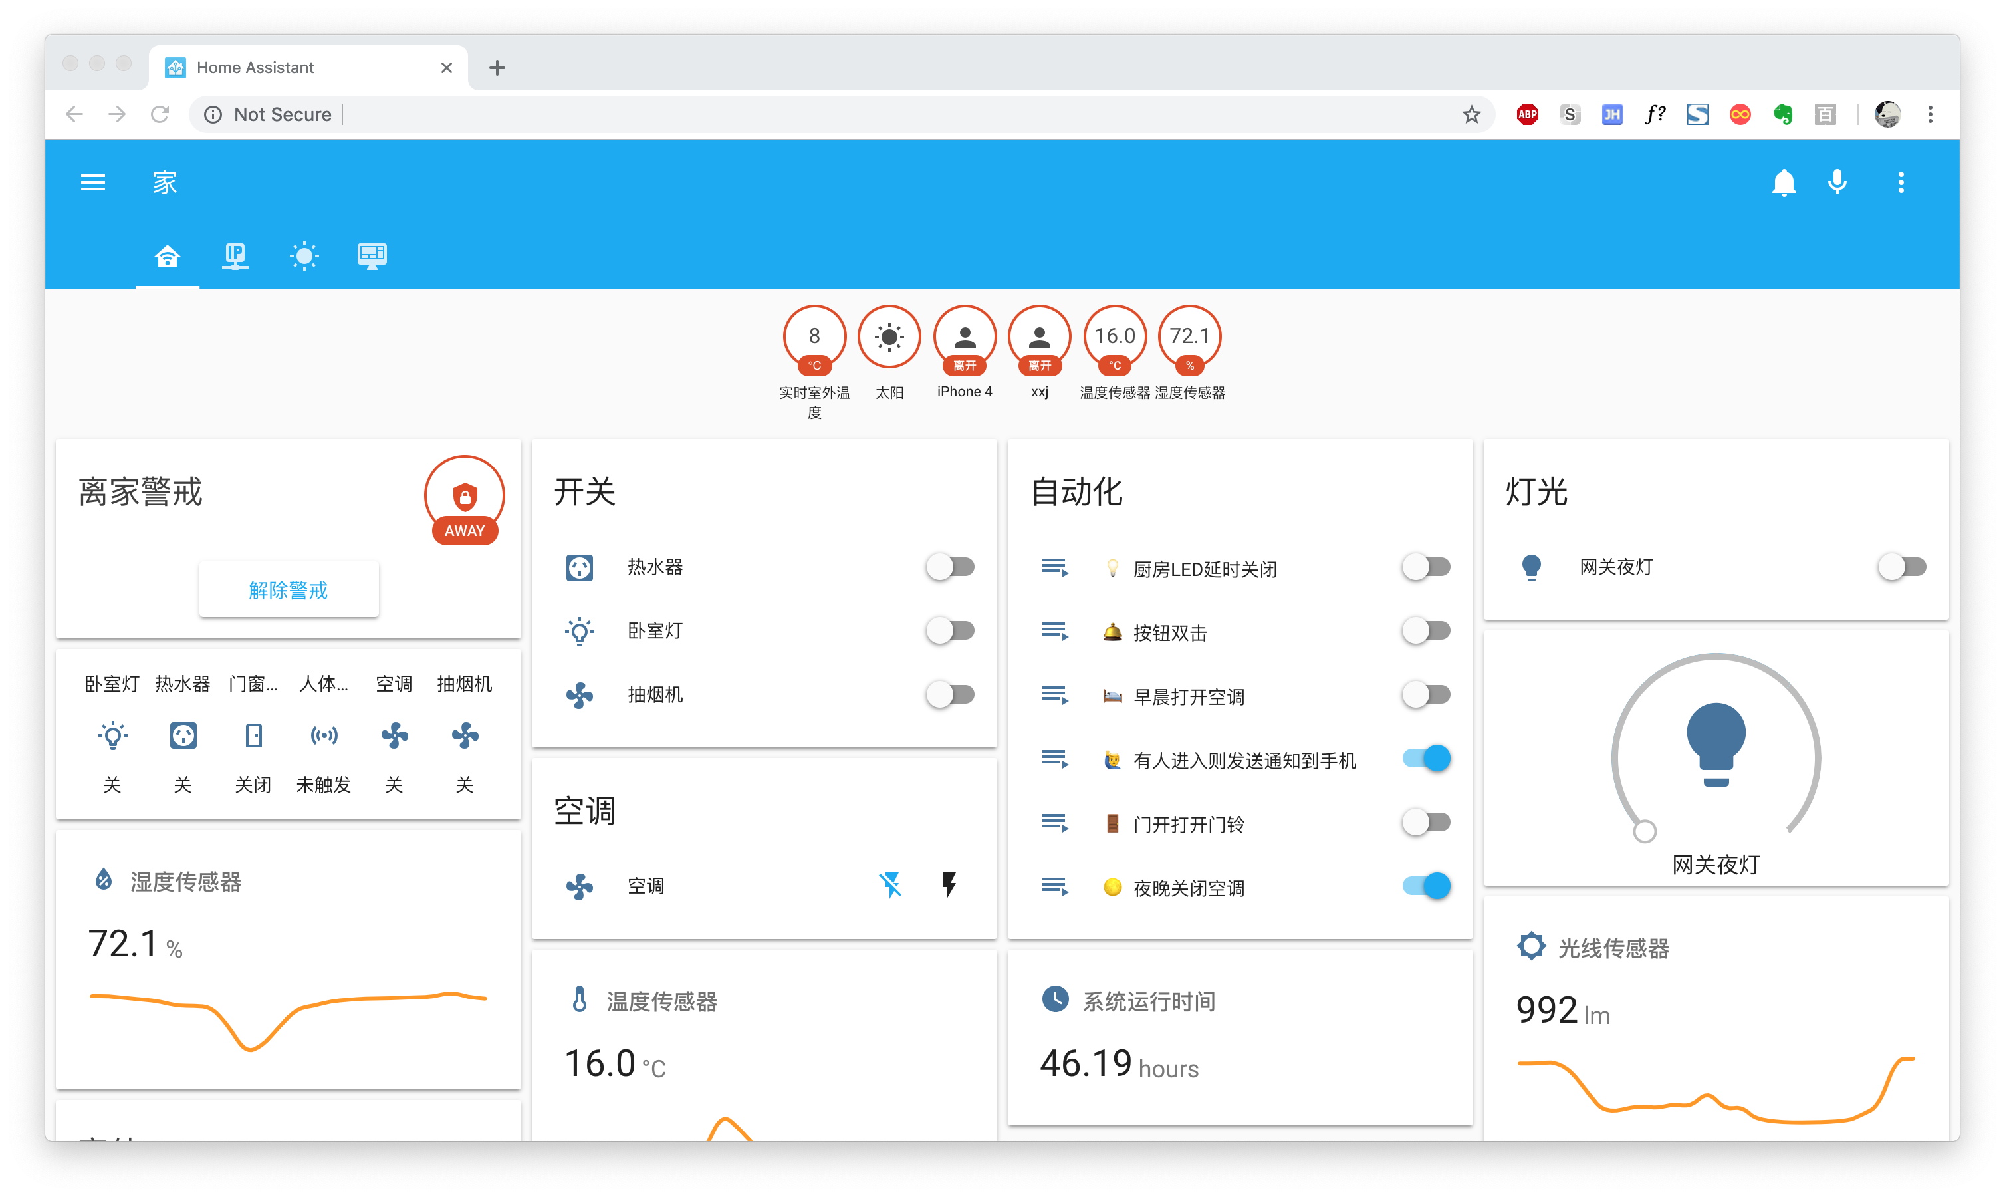Switch on the 网关夜灯 light toggle
The width and height of the screenshot is (2005, 1197).
point(1901,566)
